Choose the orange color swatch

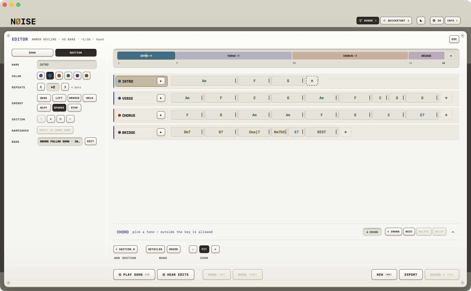[59, 76]
